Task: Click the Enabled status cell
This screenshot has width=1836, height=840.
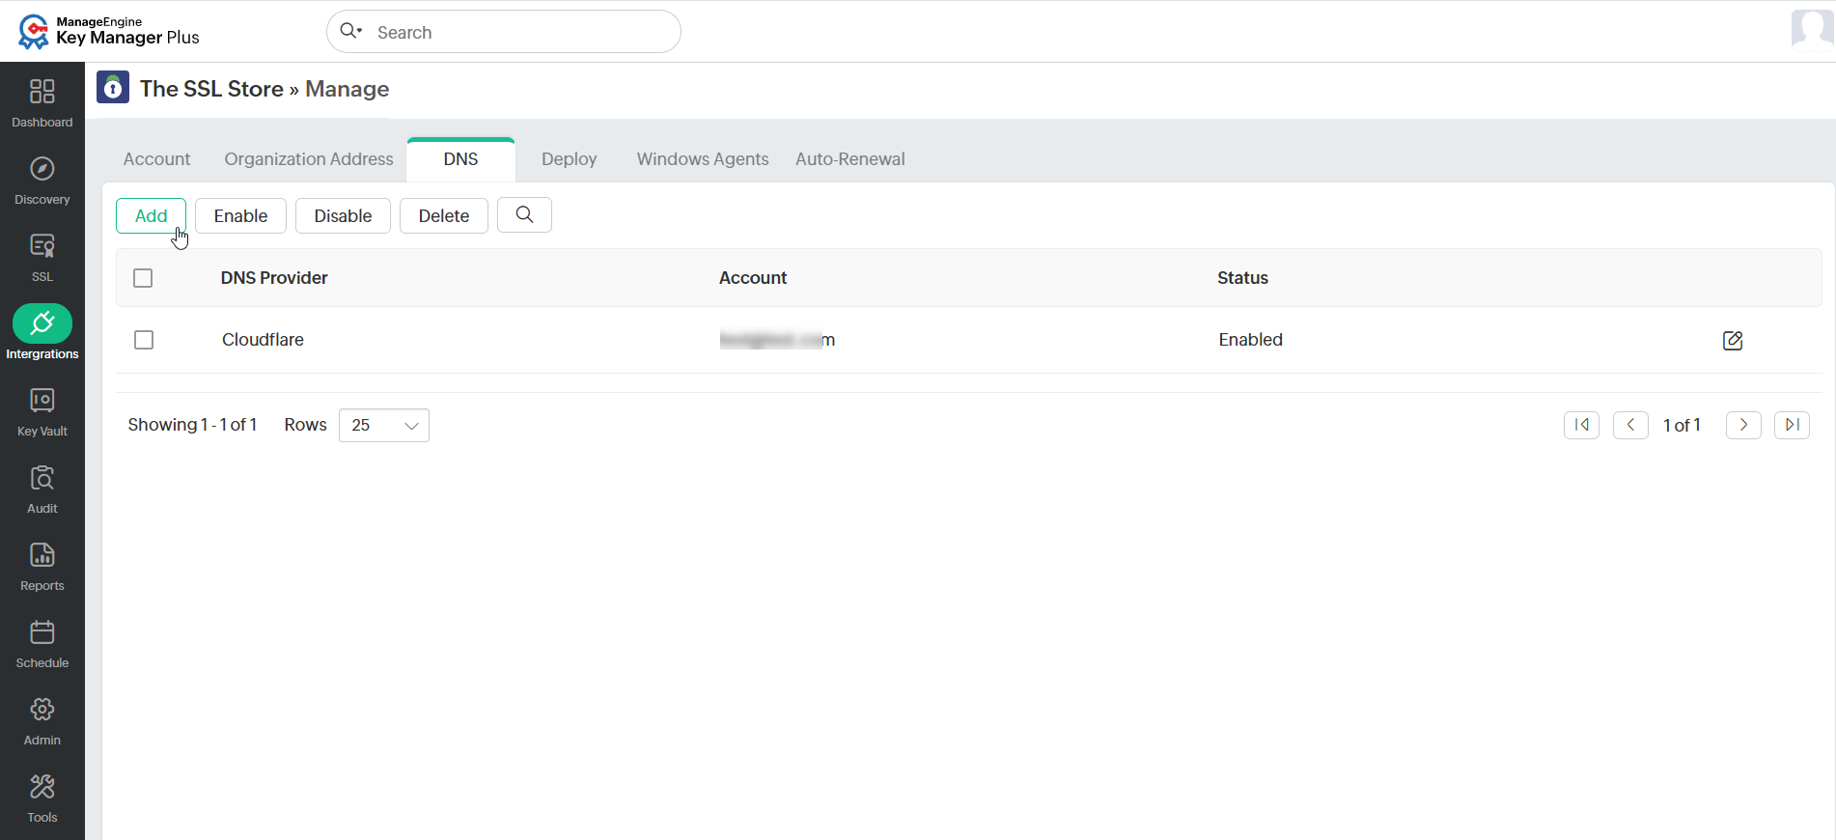Action: tap(1250, 340)
